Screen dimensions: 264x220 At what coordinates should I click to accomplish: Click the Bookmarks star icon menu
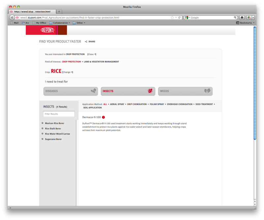coord(245,23)
